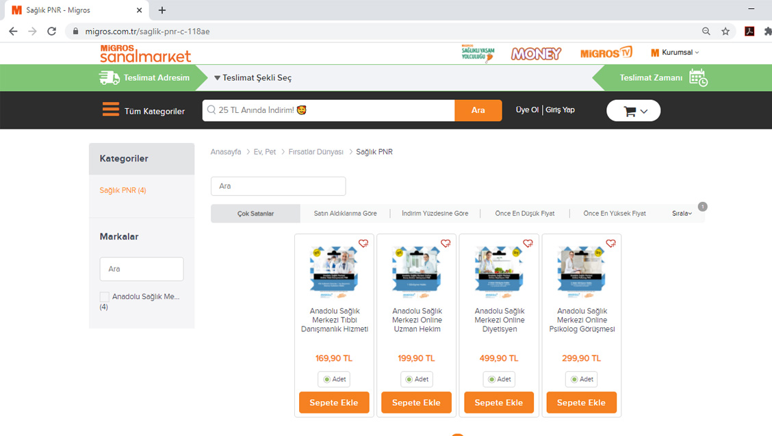Open Anadolu Sağlık Merkezi Online Uzman Hekim title

417,320
